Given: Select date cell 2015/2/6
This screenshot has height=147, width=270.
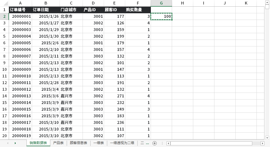Looking at the screenshot, I should 46,43.
